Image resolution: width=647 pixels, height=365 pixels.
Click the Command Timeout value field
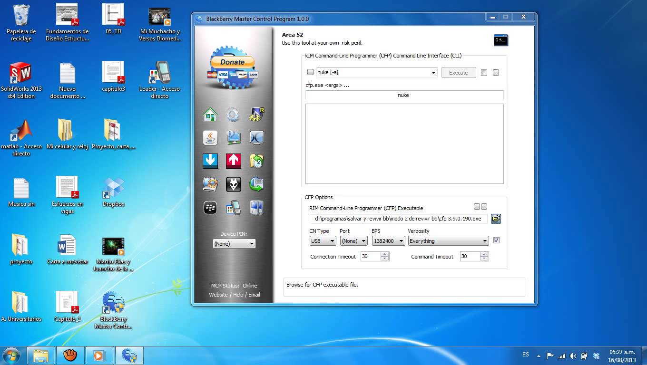click(x=470, y=256)
